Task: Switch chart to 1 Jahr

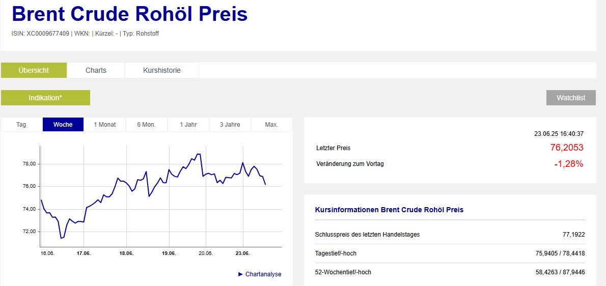Action: (188, 125)
